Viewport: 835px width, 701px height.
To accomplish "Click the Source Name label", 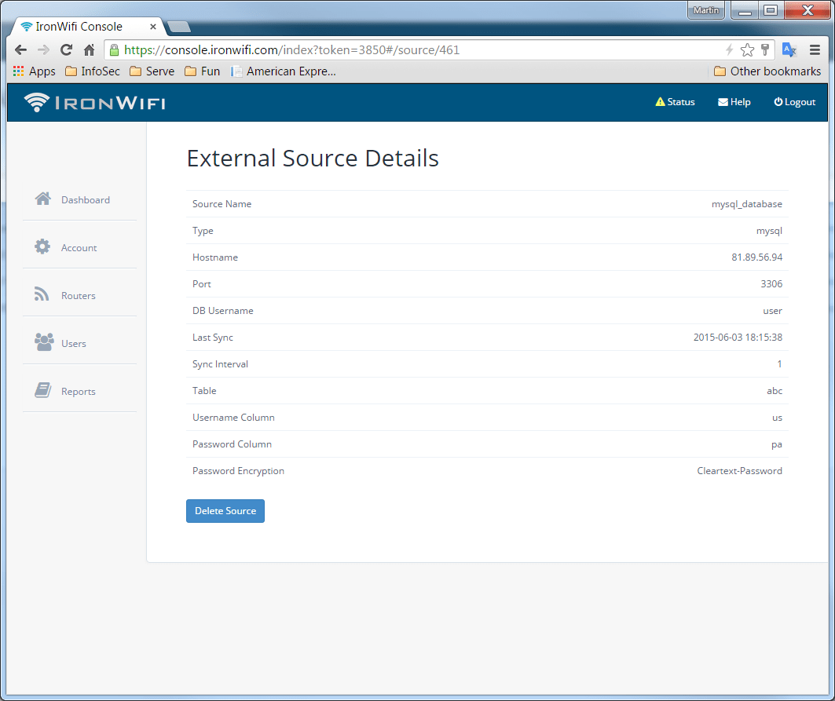I will tap(222, 204).
